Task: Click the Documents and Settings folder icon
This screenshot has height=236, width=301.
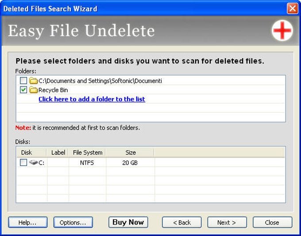Action: [33, 81]
